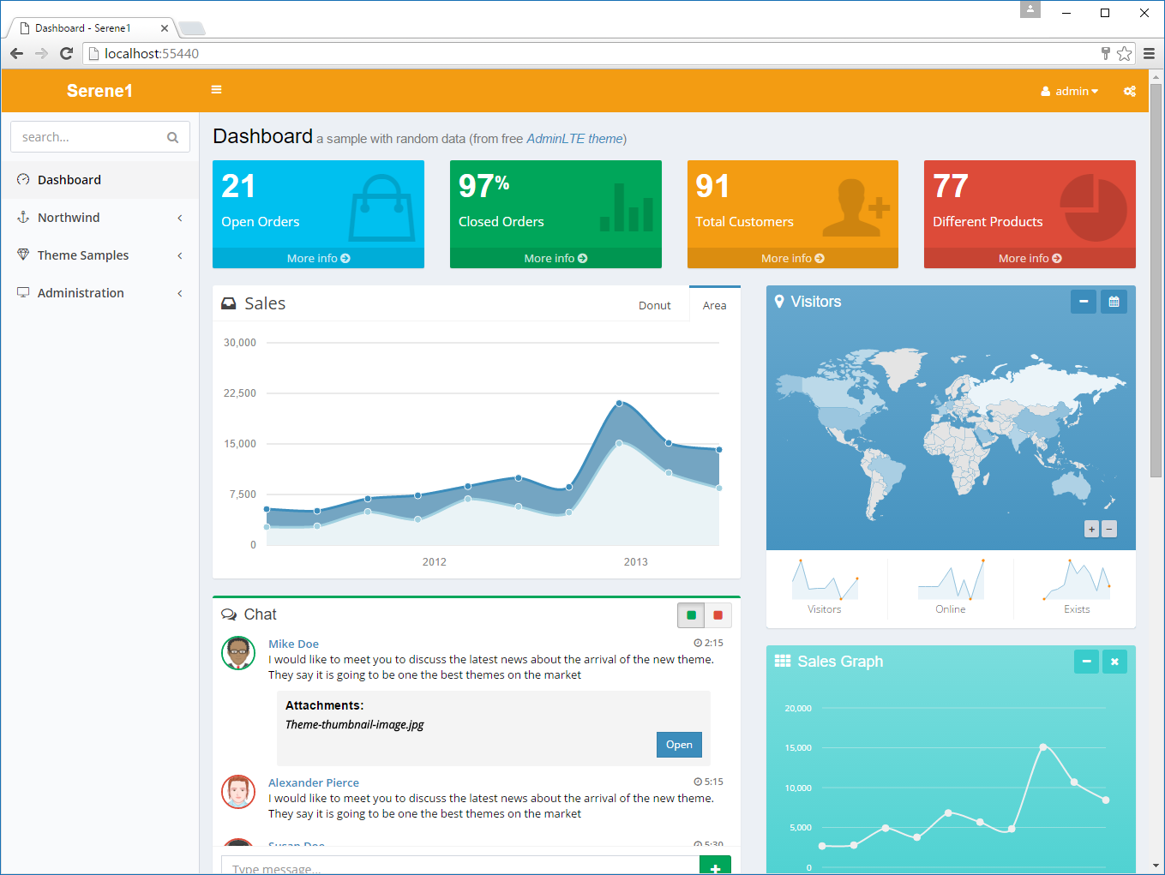
Task: Open the chat attachment with Open button
Action: [x=679, y=745]
